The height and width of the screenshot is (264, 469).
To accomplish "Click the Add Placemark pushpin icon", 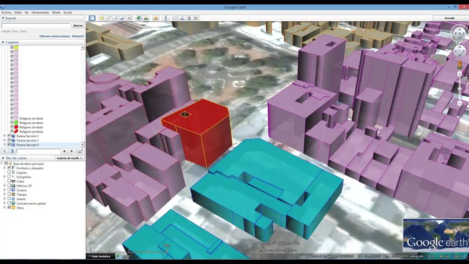I will pos(102,18).
